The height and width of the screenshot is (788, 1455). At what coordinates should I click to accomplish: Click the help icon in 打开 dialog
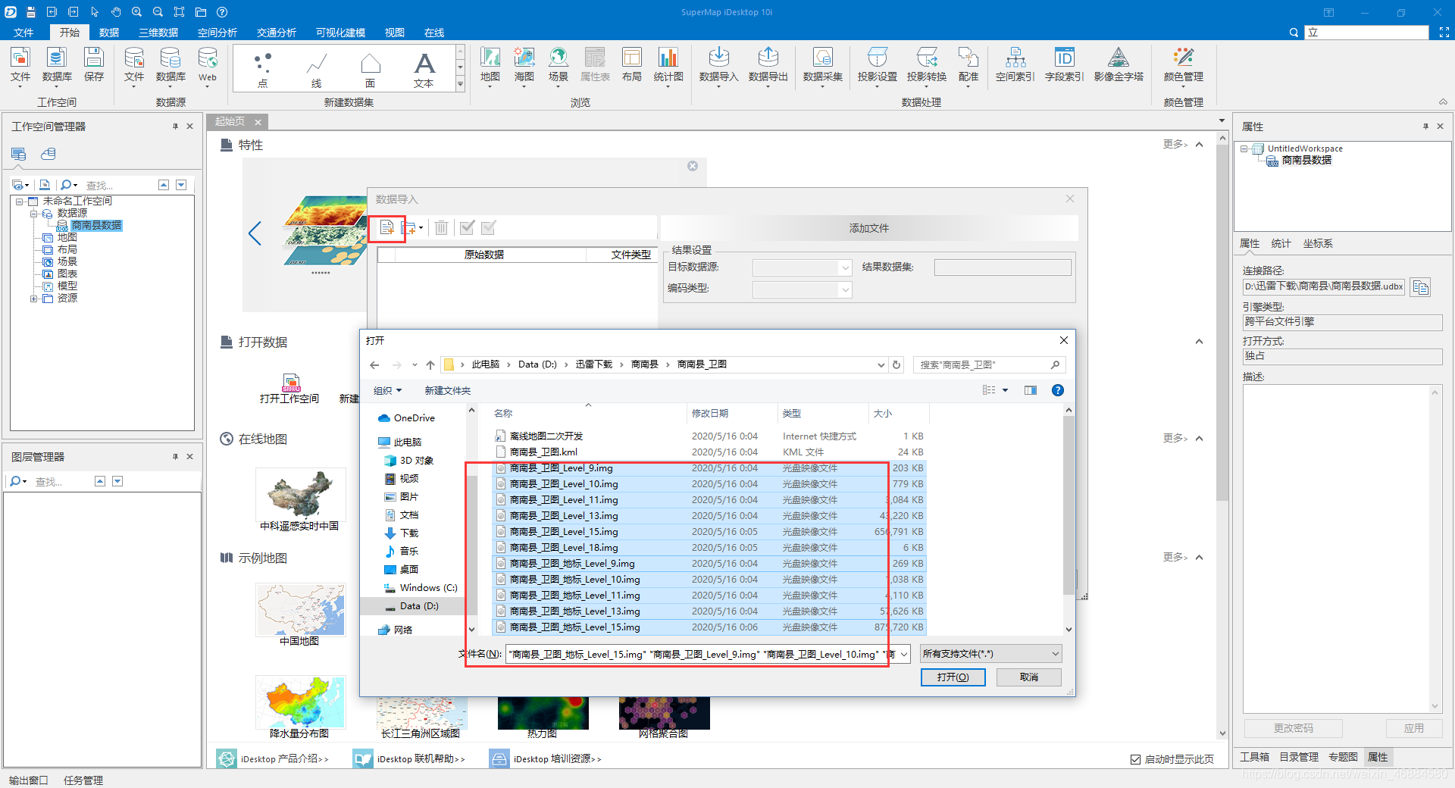[1057, 390]
